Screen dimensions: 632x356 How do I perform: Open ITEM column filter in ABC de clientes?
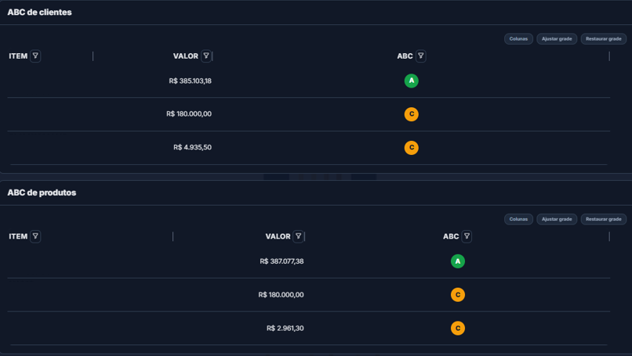(x=35, y=56)
